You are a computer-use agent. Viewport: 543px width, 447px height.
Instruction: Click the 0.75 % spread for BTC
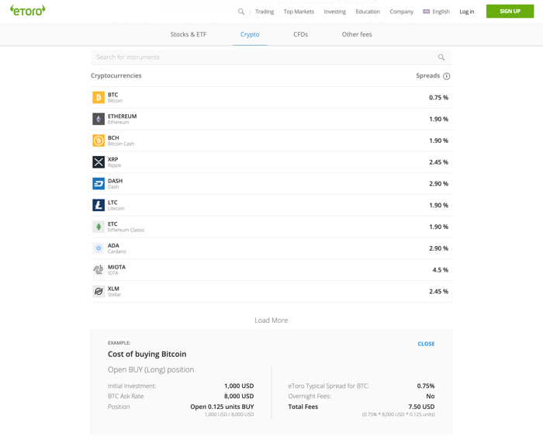(438, 97)
